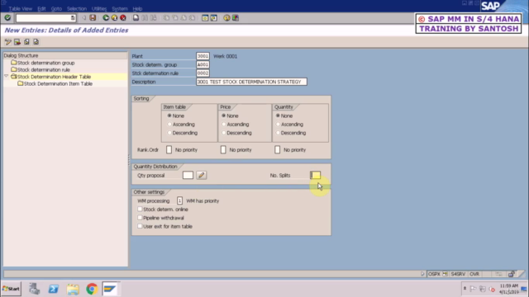This screenshot has width=529, height=297.
Task: Click the Action Center flag tray icon
Action: click(x=473, y=289)
